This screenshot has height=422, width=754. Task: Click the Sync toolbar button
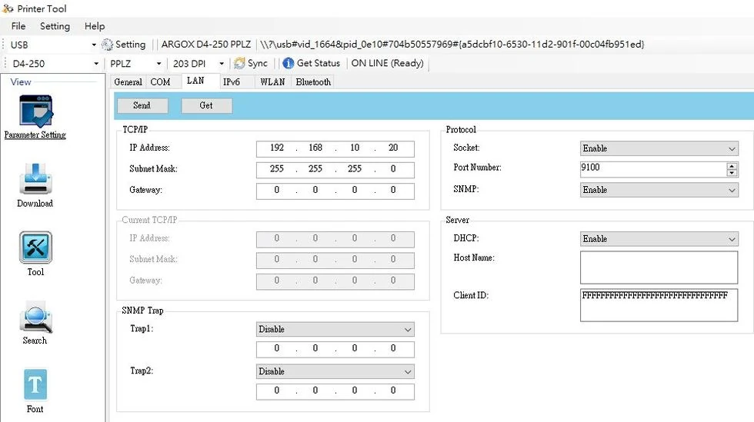pyautogui.click(x=251, y=63)
